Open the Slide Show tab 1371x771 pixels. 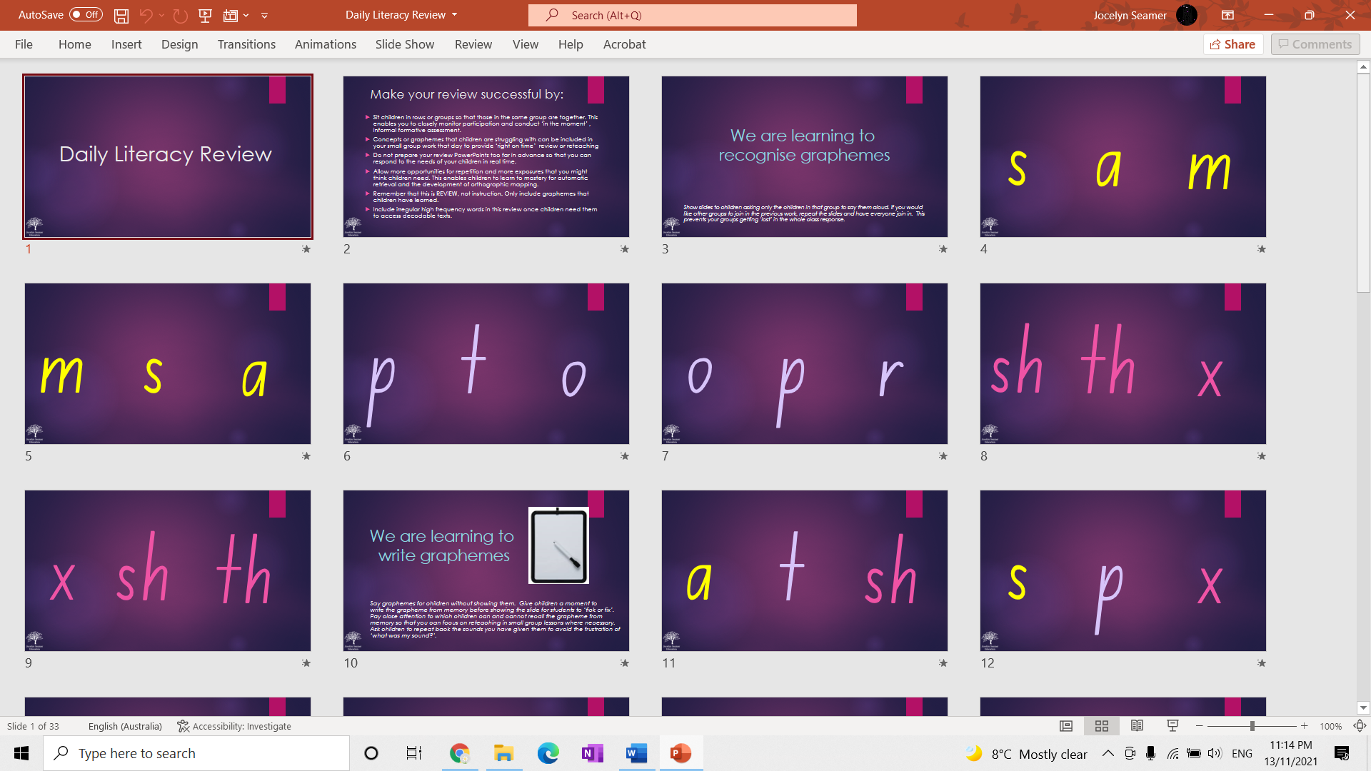(405, 44)
